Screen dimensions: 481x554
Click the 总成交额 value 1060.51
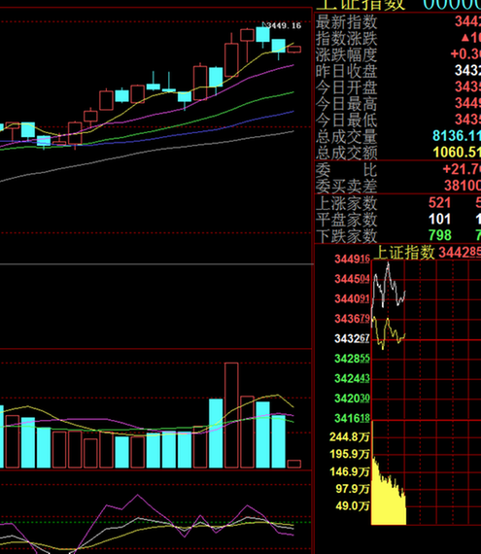[457, 153]
